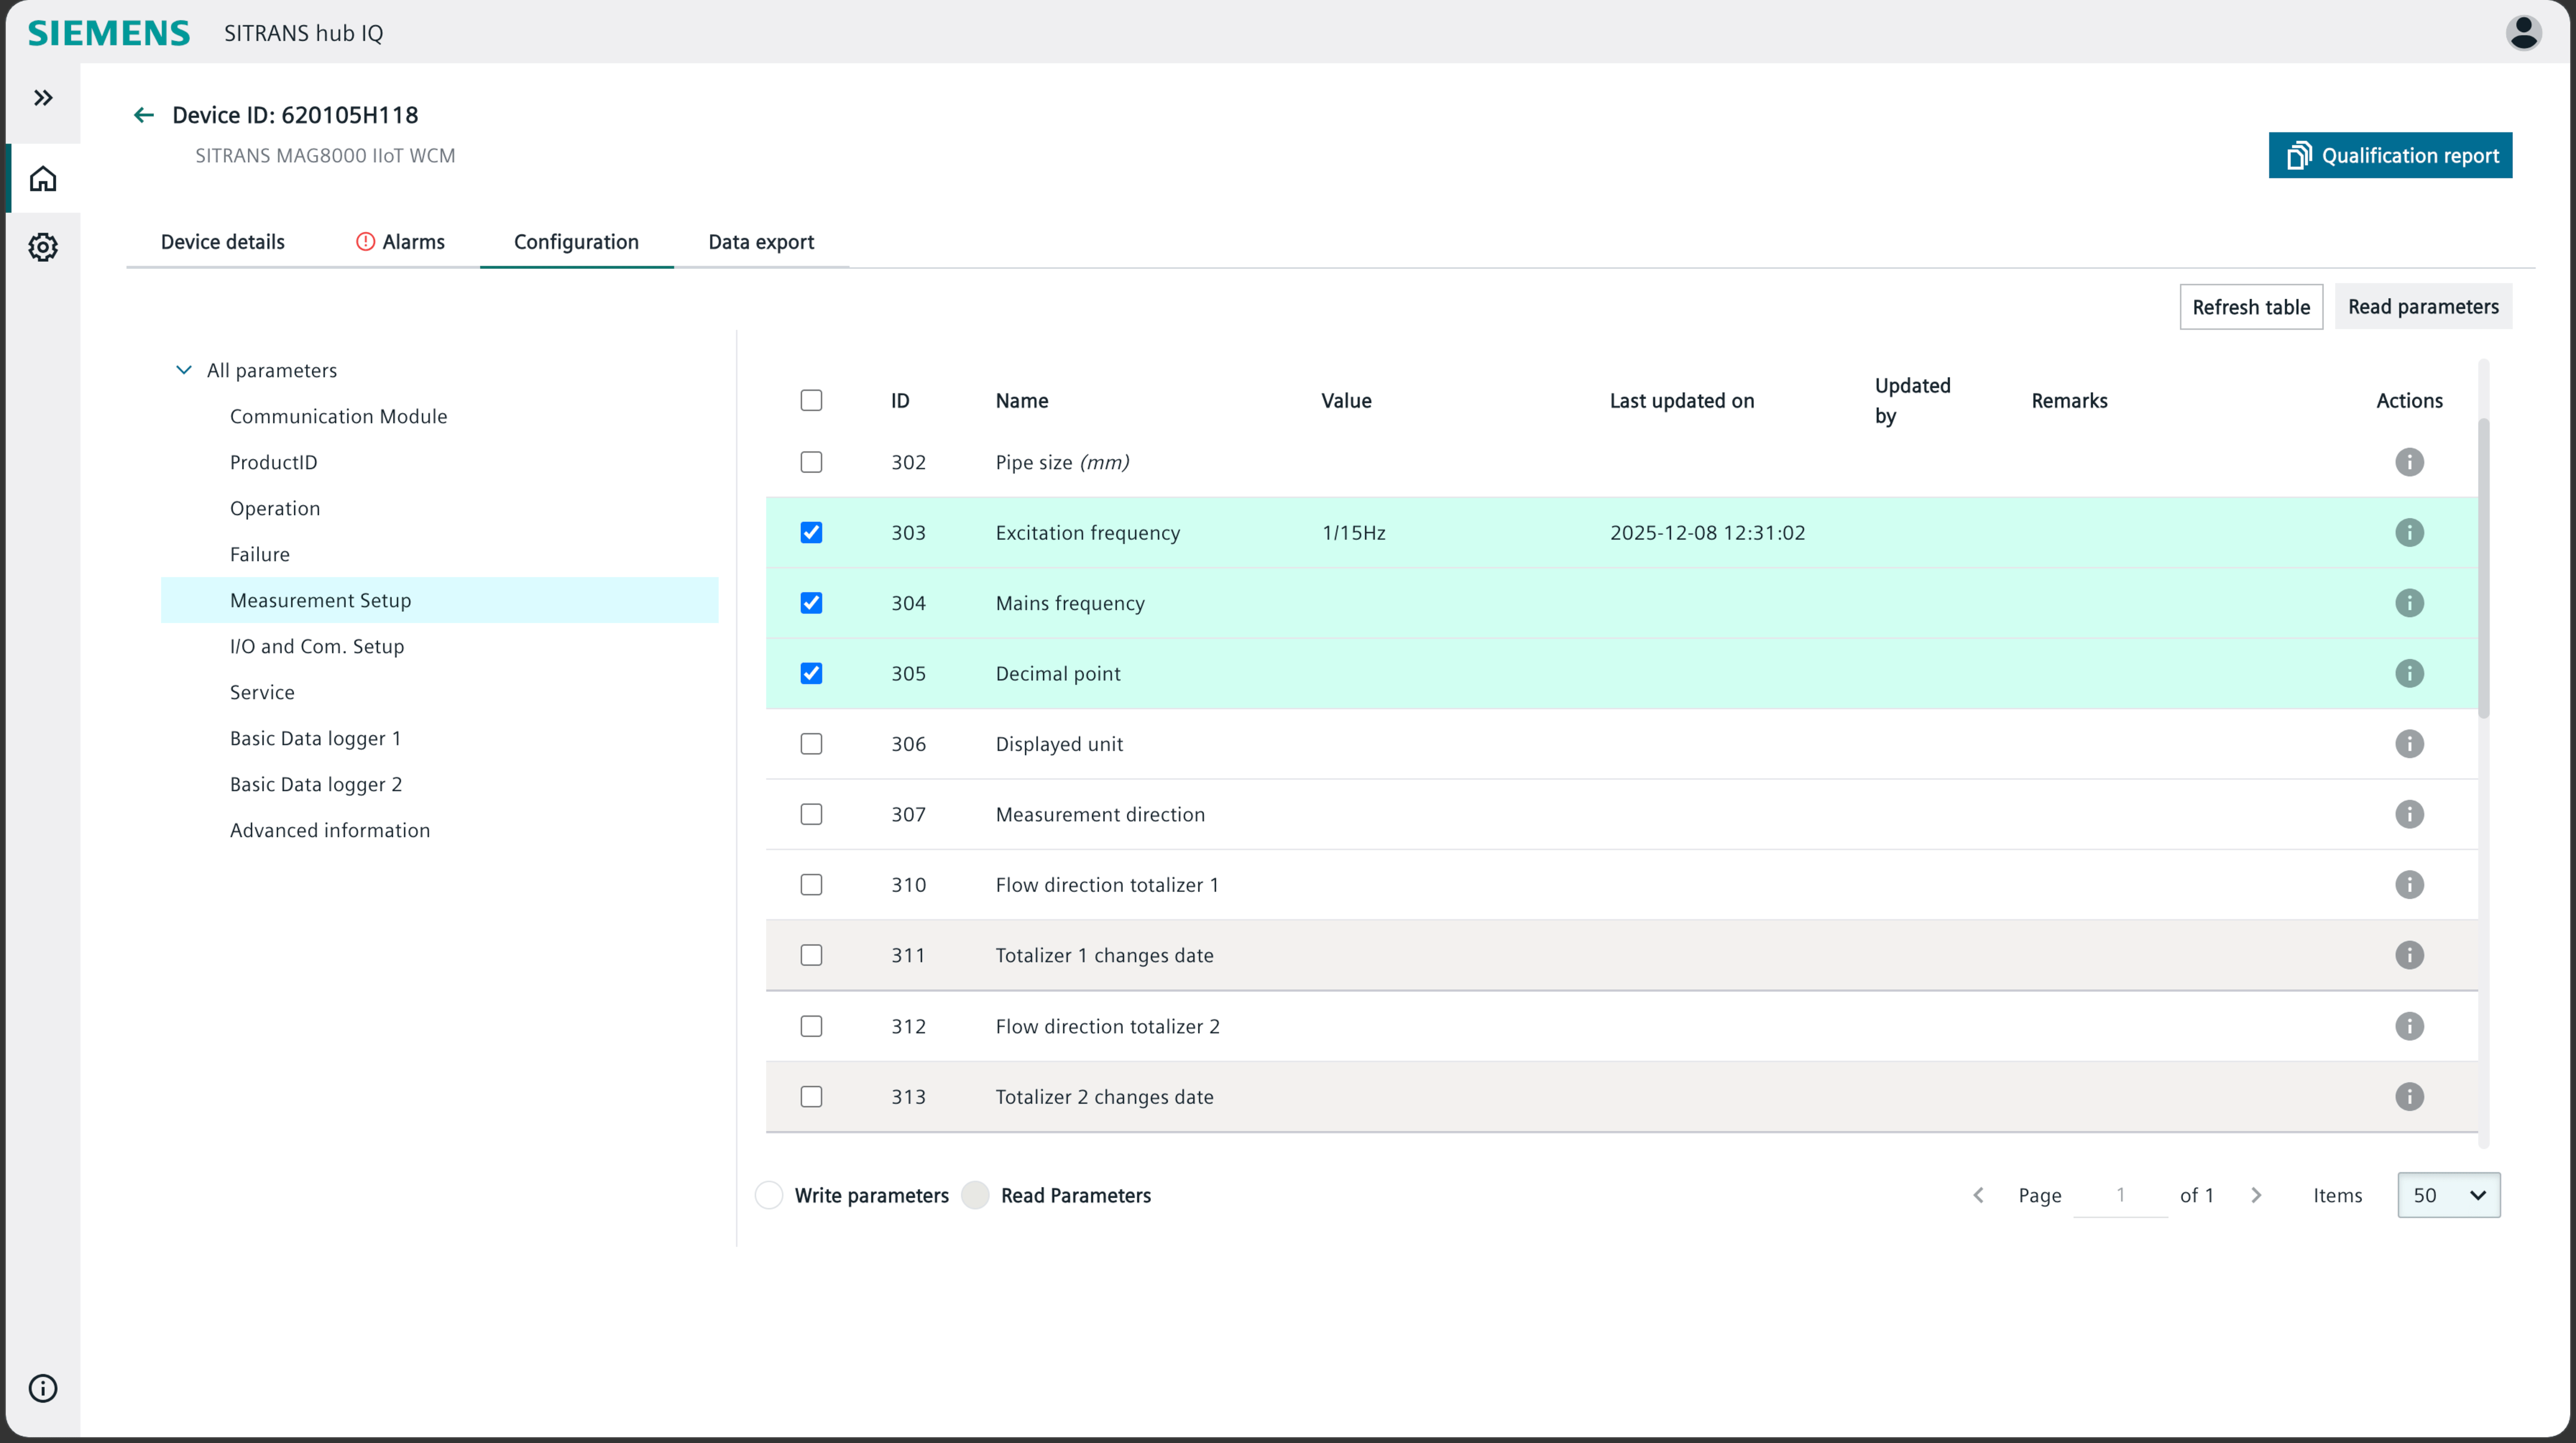Click the Value column header
This screenshot has height=1443, width=2576.
(x=1346, y=401)
